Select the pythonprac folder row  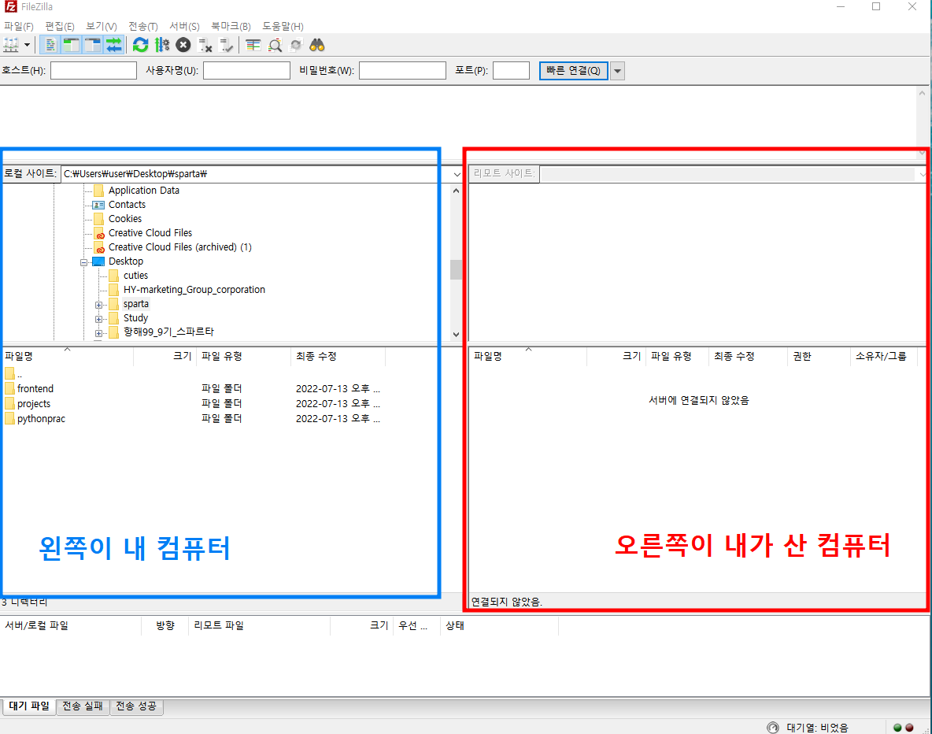click(192, 418)
